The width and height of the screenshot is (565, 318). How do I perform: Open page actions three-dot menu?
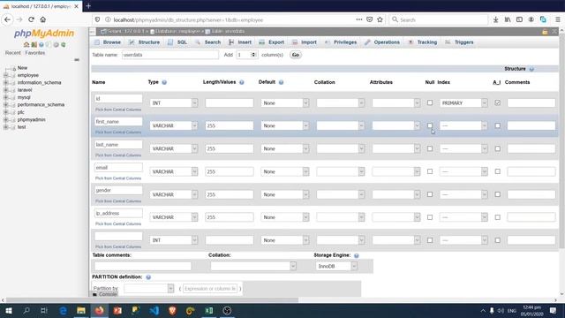[359, 19]
